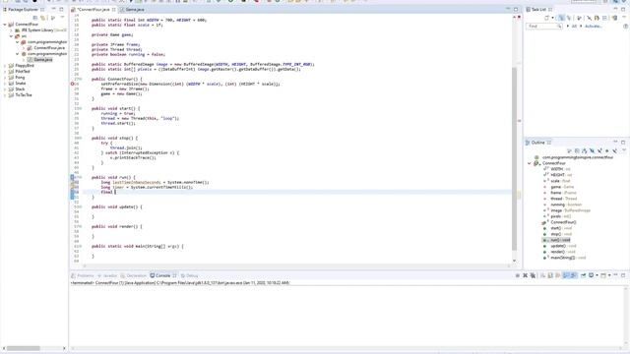The width and height of the screenshot is (630, 354).
Task: Toggle Focus on Workweek in Task List
Action: (x=579, y=18)
